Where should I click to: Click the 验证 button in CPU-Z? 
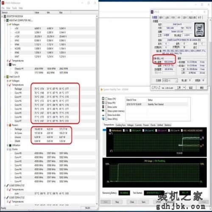click(191, 88)
